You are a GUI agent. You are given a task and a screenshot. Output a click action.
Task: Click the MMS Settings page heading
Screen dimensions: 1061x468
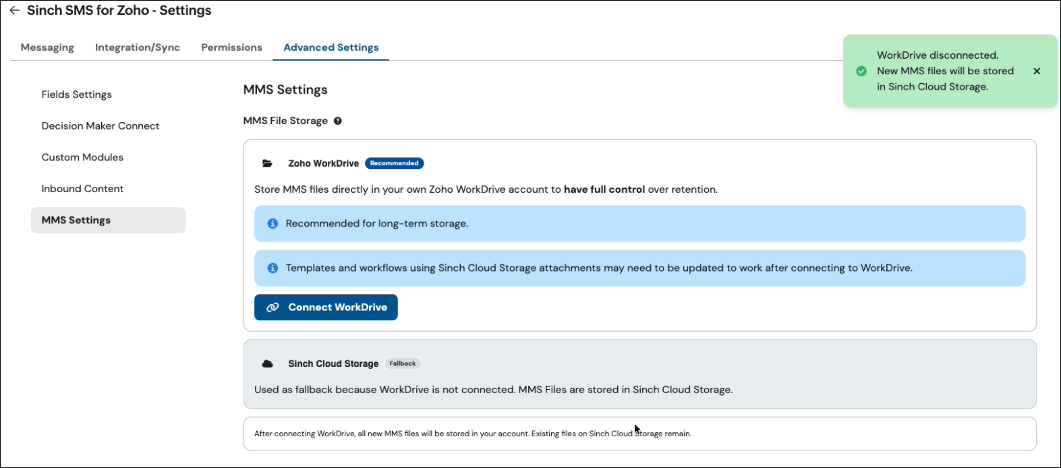click(x=285, y=90)
